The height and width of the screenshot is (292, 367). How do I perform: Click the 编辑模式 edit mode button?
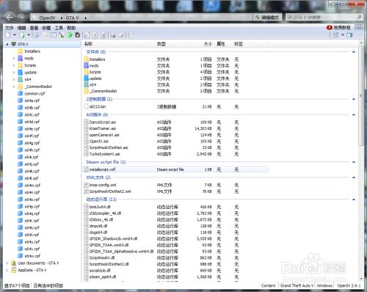[x=267, y=18]
